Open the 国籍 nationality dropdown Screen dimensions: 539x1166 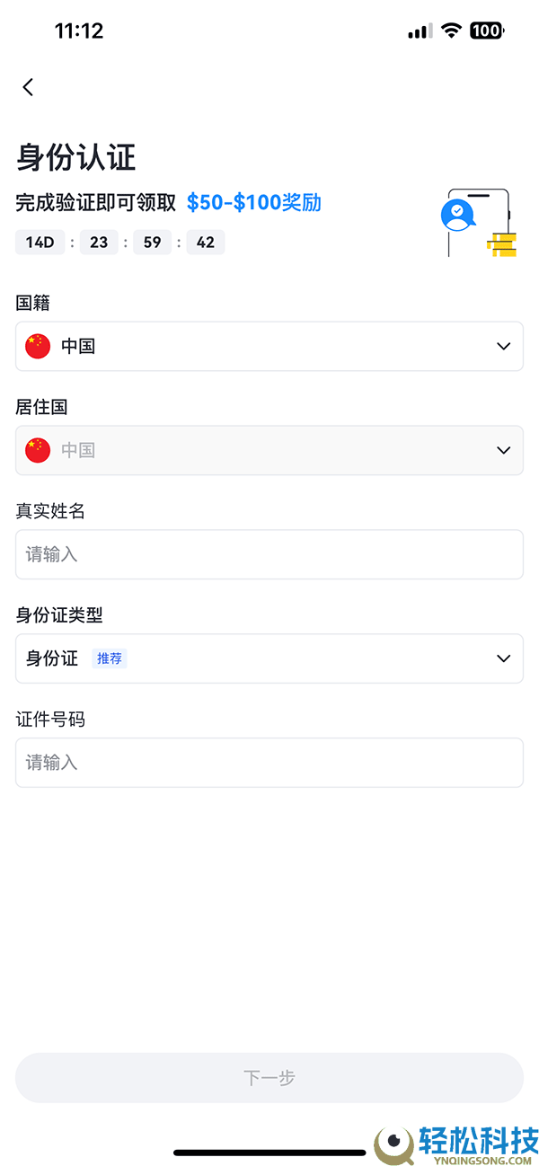269,346
